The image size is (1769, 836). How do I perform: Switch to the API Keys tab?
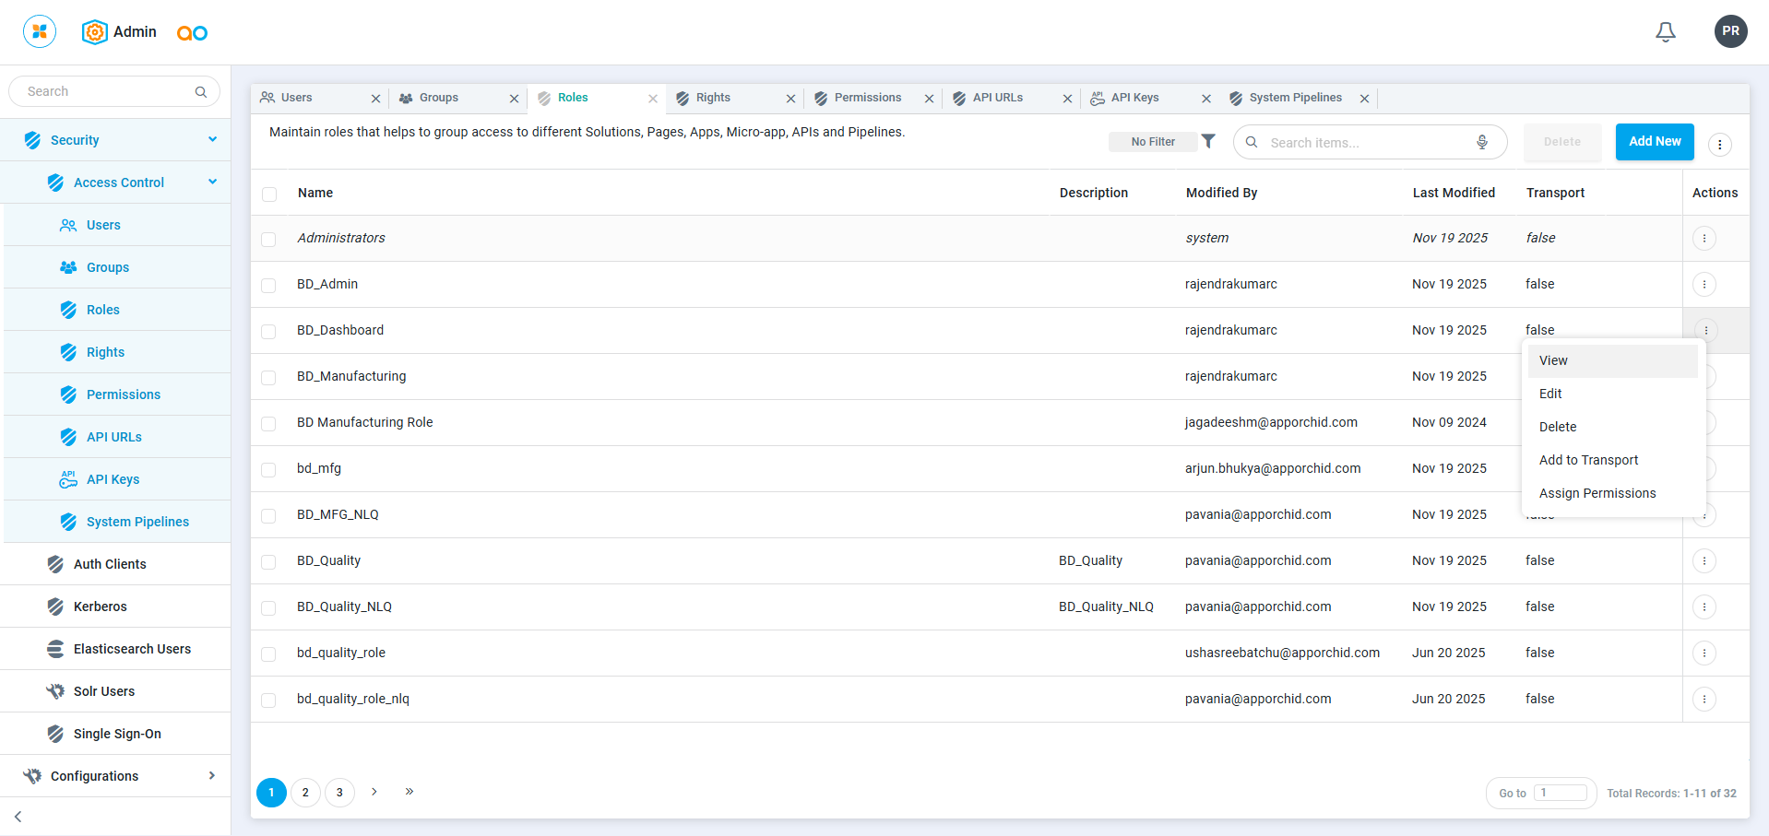(x=1134, y=98)
